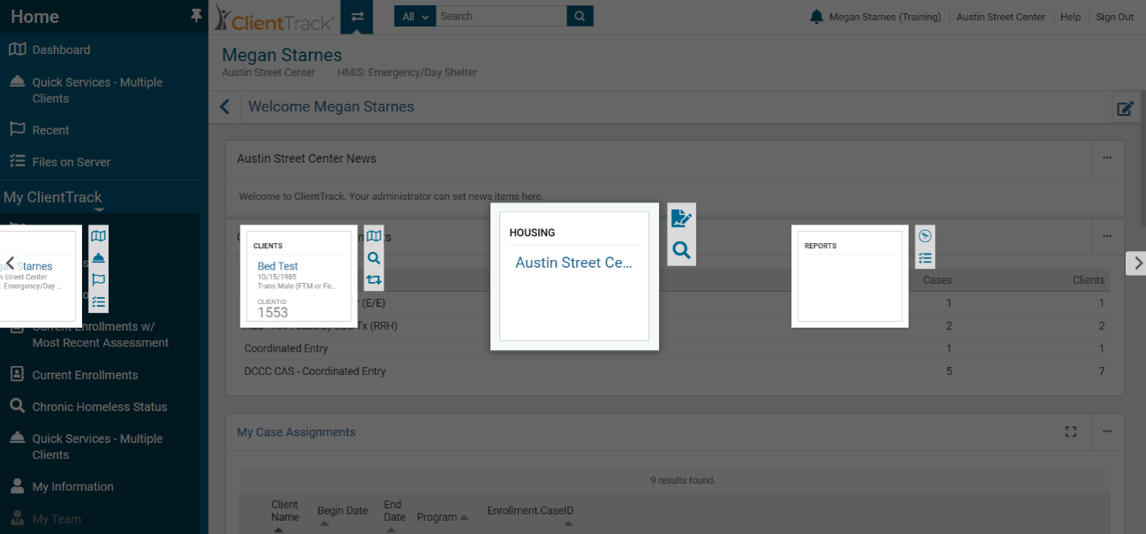Toggle fullscreen for My Case Assignments panel
This screenshot has height=534, width=1146.
tap(1071, 431)
